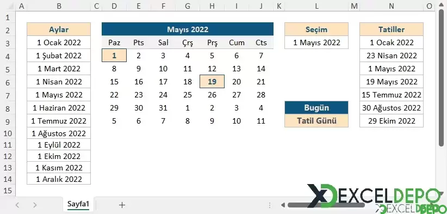
Task: Select highlighted day 1 in calendar
Action: (114, 56)
